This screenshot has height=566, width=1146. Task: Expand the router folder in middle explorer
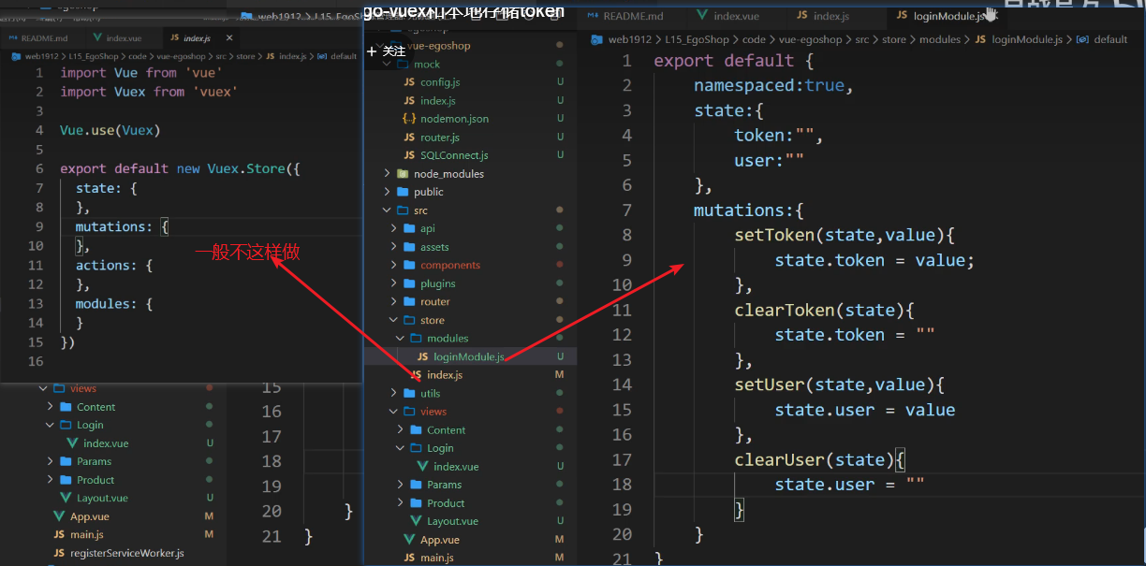pyautogui.click(x=393, y=302)
